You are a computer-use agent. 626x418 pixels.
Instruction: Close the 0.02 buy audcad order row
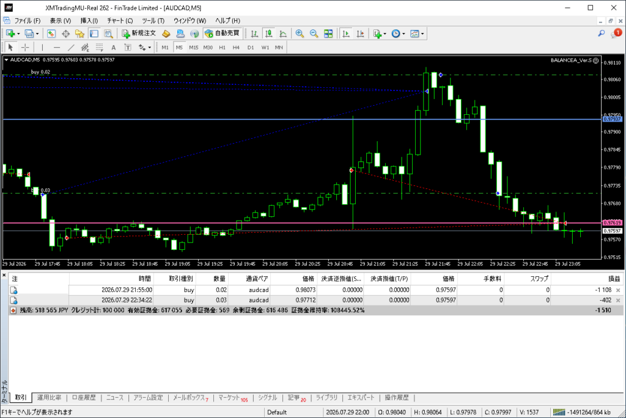coord(618,290)
